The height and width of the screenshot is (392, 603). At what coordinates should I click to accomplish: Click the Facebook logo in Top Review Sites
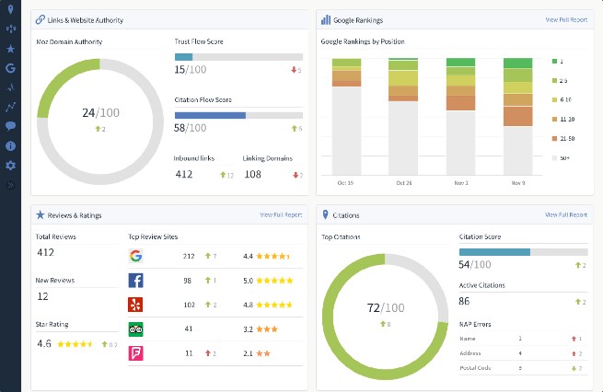click(135, 280)
